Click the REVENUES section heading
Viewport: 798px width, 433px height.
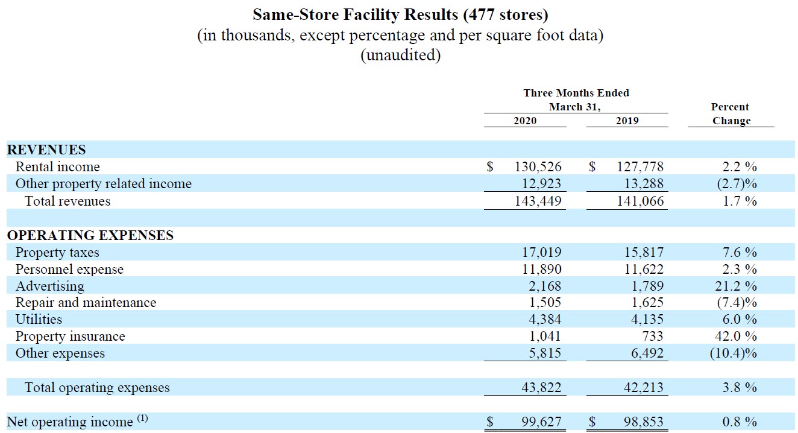pyautogui.click(x=46, y=150)
